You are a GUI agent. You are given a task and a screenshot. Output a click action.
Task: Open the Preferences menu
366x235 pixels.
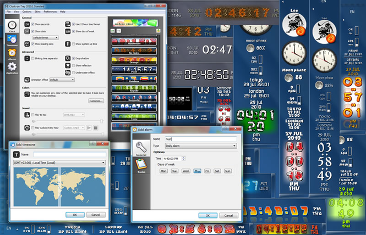click(x=50, y=12)
